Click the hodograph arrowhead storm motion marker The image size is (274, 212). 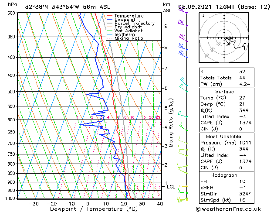pos(228,44)
